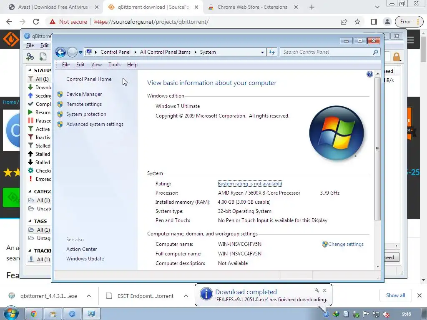Screen dimensions: 427x320
Task: Select Active filter in qBittorrent sidebar
Action: pos(40,129)
